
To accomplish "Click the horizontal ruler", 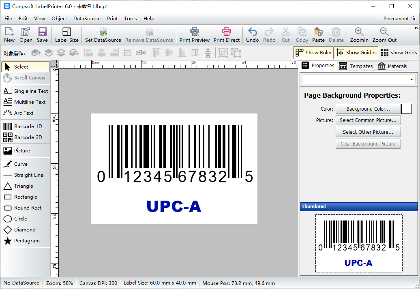I will pos(178,64).
